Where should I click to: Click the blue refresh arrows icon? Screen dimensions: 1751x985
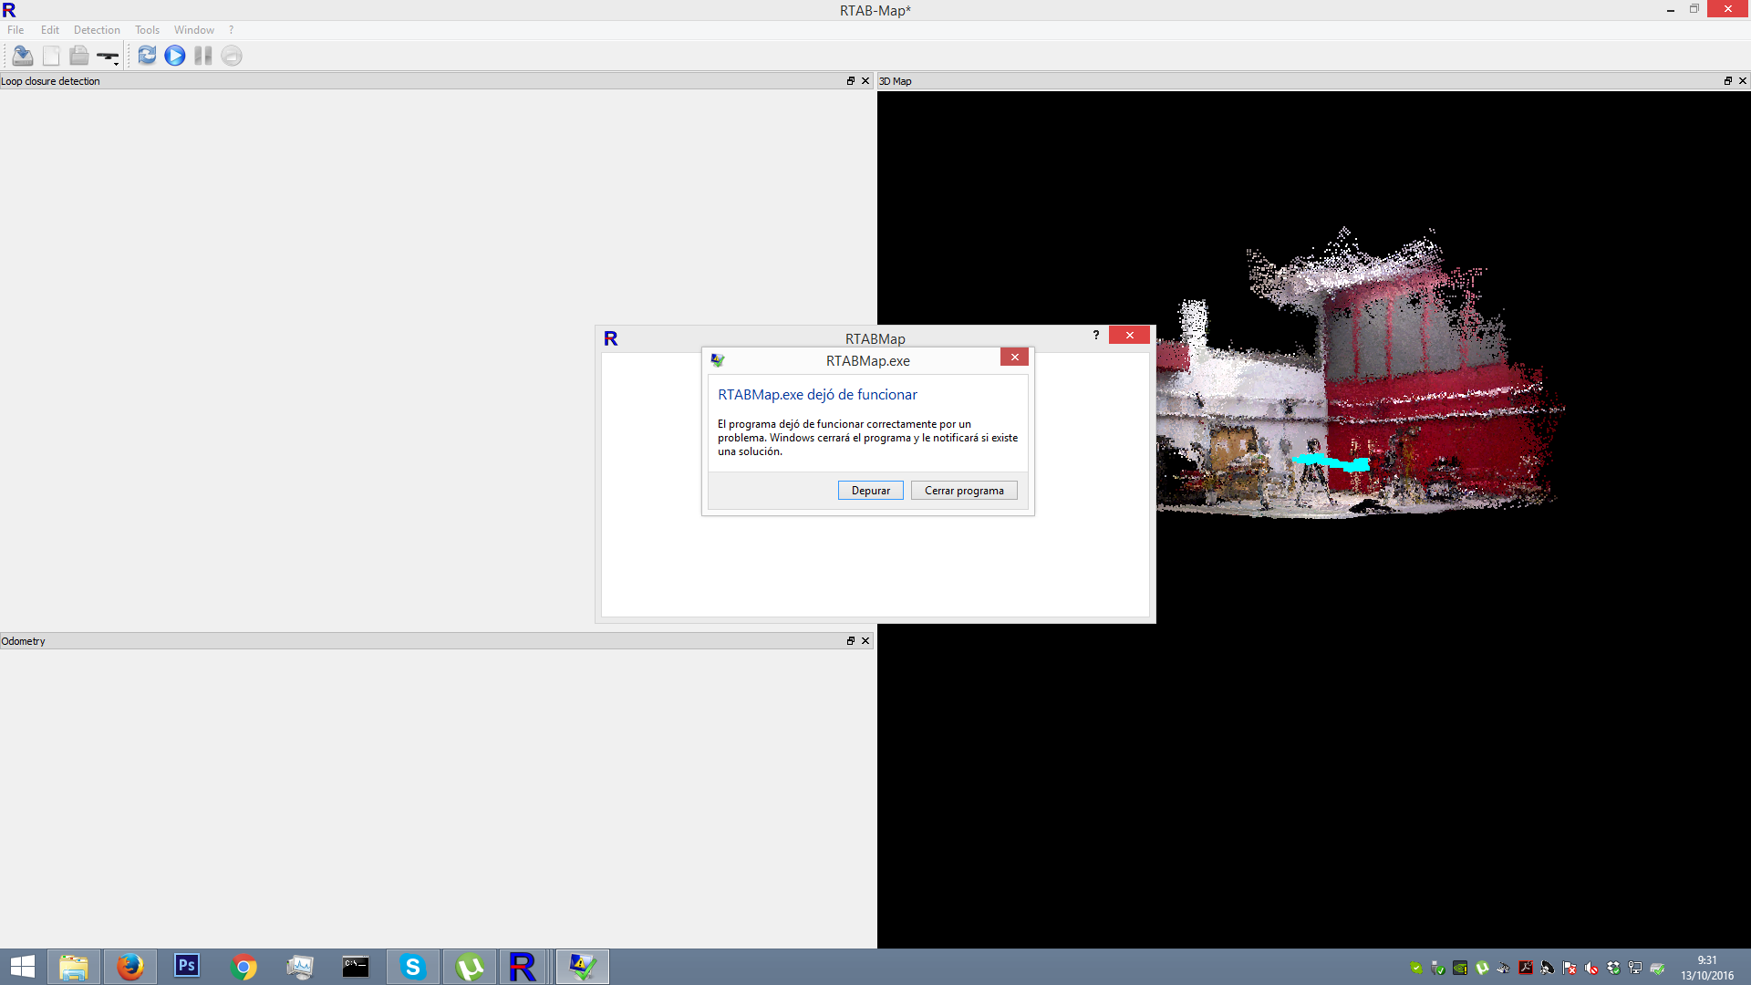[147, 56]
